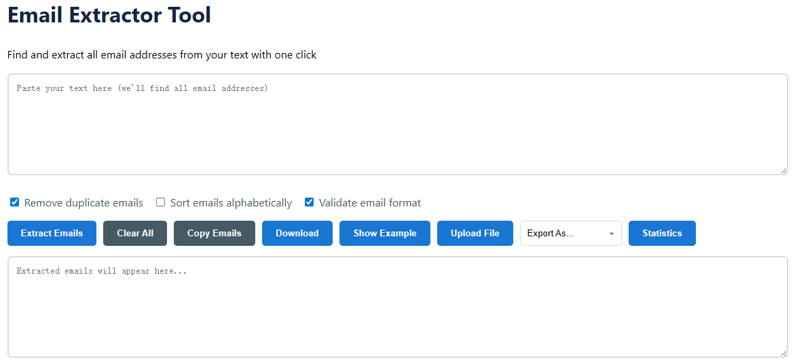Load sample text with Show Example
This screenshot has height=364, width=795.
[x=384, y=233]
